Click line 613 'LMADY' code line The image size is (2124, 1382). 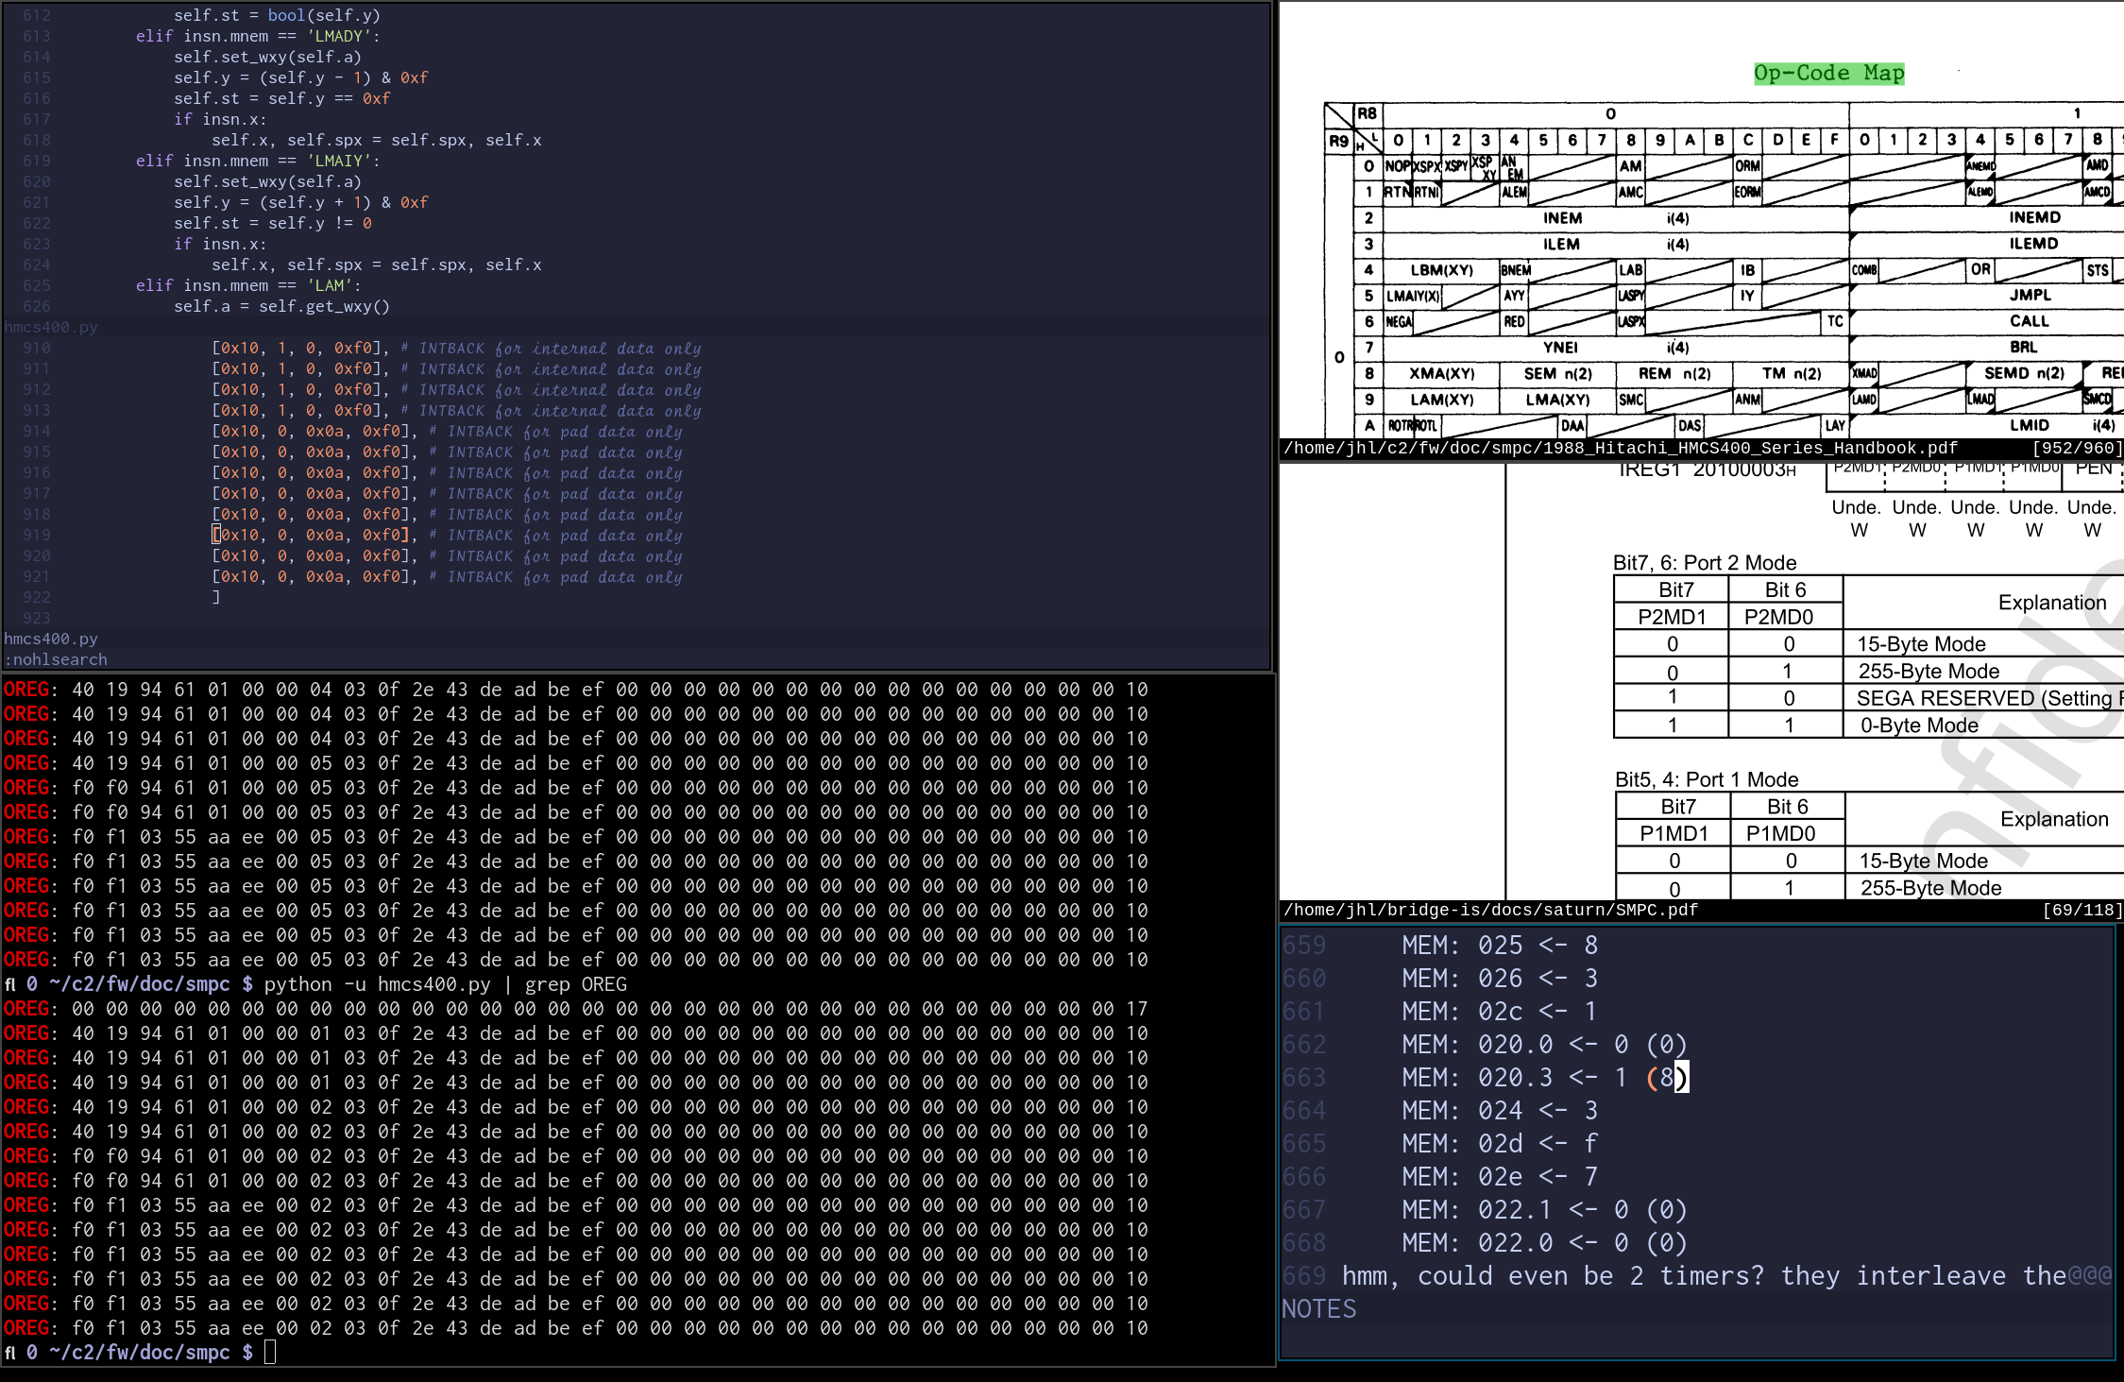coord(257,36)
